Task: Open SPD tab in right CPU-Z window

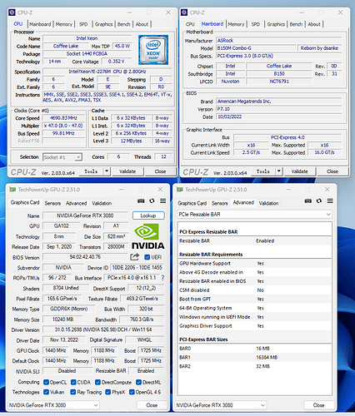Action: (256, 24)
